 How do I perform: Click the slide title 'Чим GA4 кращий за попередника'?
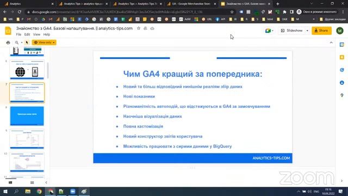pos(192,74)
